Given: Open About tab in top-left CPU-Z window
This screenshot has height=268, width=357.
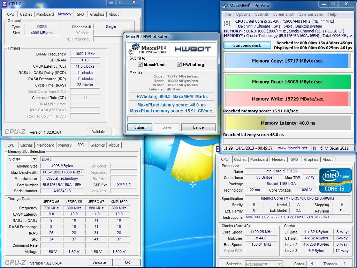Looking at the screenshot, I should click(x=114, y=14).
